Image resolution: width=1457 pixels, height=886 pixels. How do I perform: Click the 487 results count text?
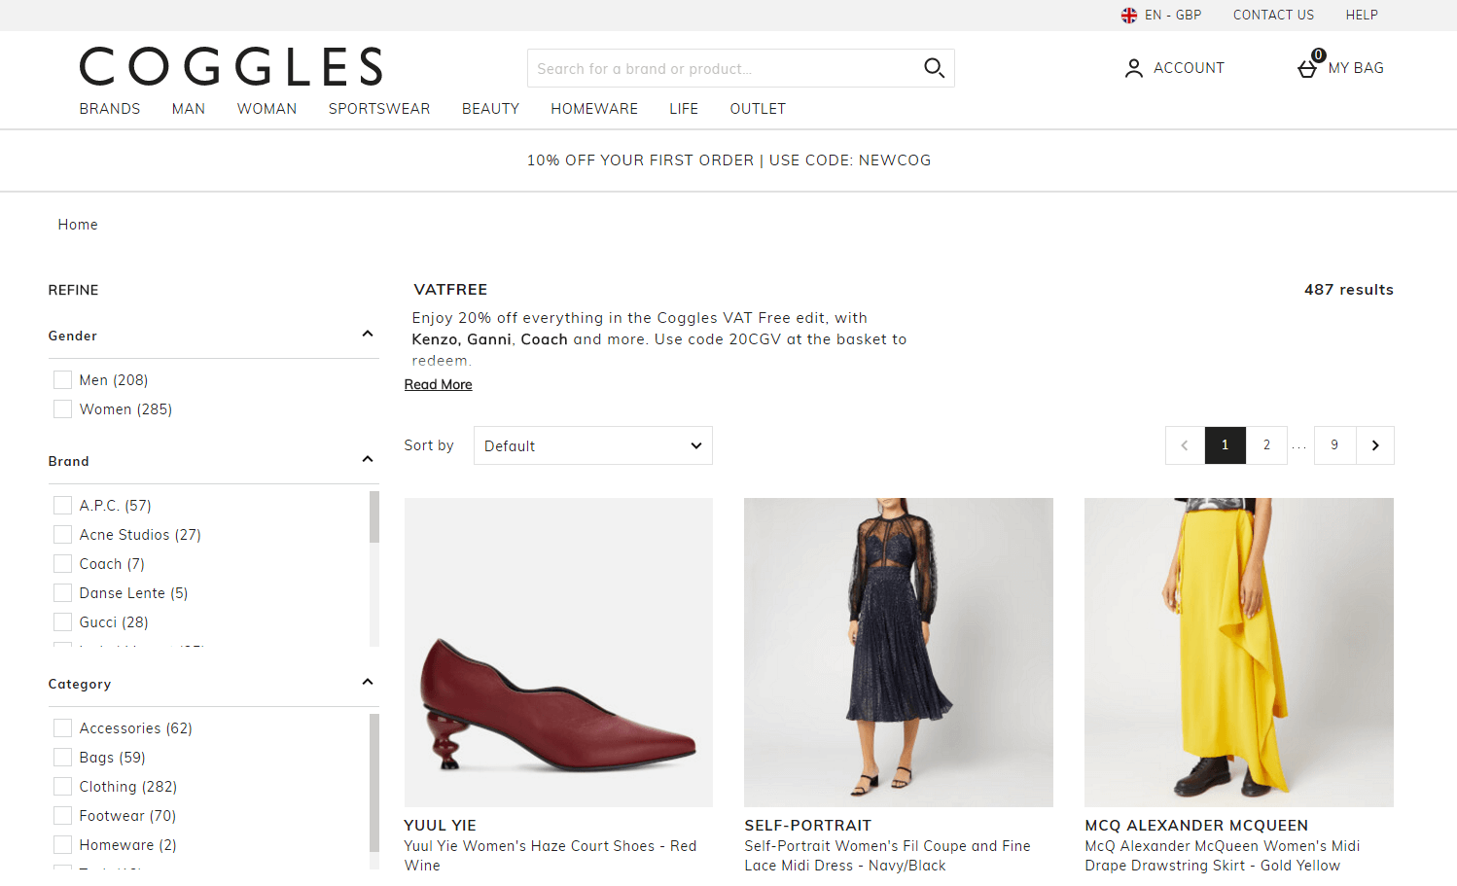[x=1349, y=290]
